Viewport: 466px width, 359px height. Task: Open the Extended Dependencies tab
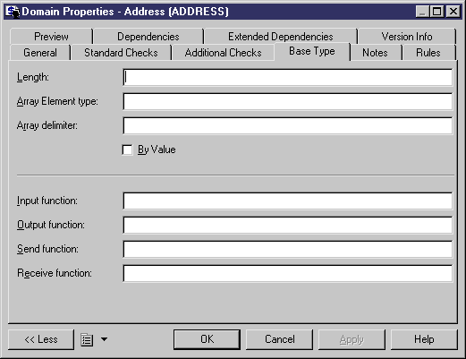click(281, 37)
